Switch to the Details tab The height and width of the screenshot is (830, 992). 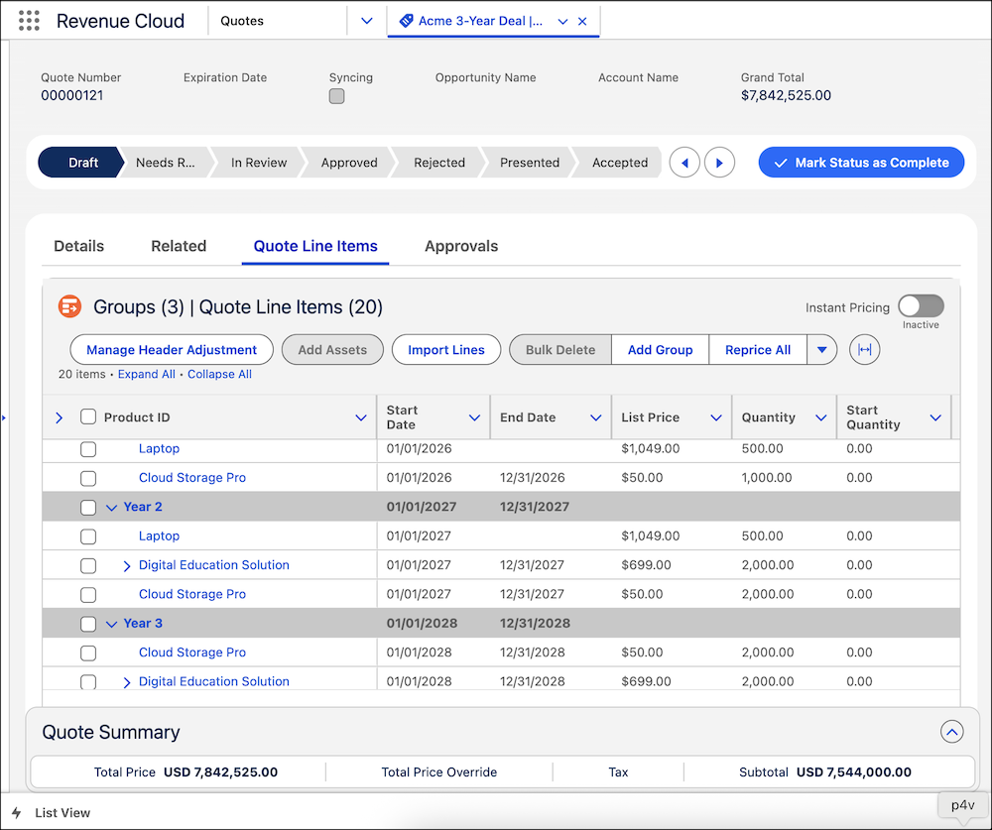click(79, 246)
